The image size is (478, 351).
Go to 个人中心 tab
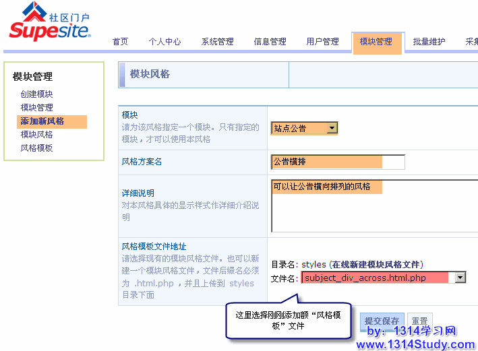point(165,42)
